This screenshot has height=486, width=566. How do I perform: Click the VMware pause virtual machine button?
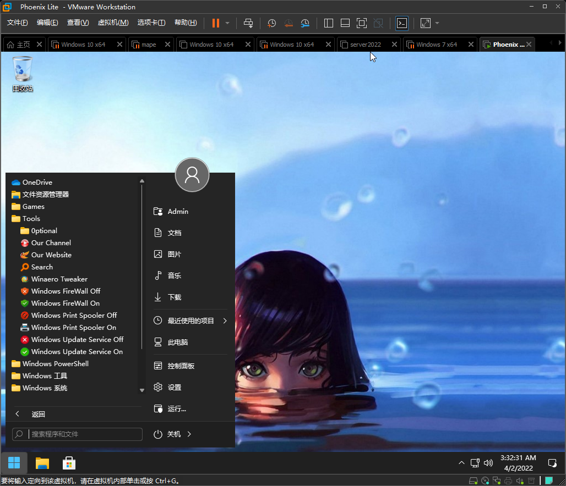(x=215, y=23)
